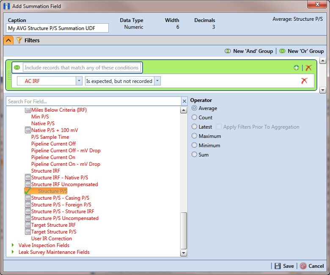Select Pipeline Current Off - mV Drop
The image size is (330, 275).
click(66, 151)
